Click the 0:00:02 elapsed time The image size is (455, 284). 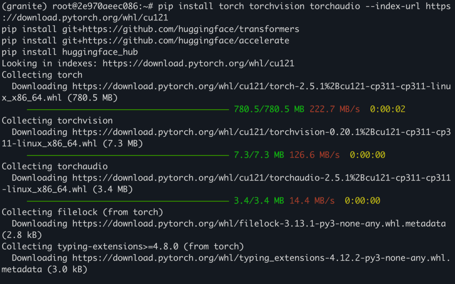pos(387,109)
